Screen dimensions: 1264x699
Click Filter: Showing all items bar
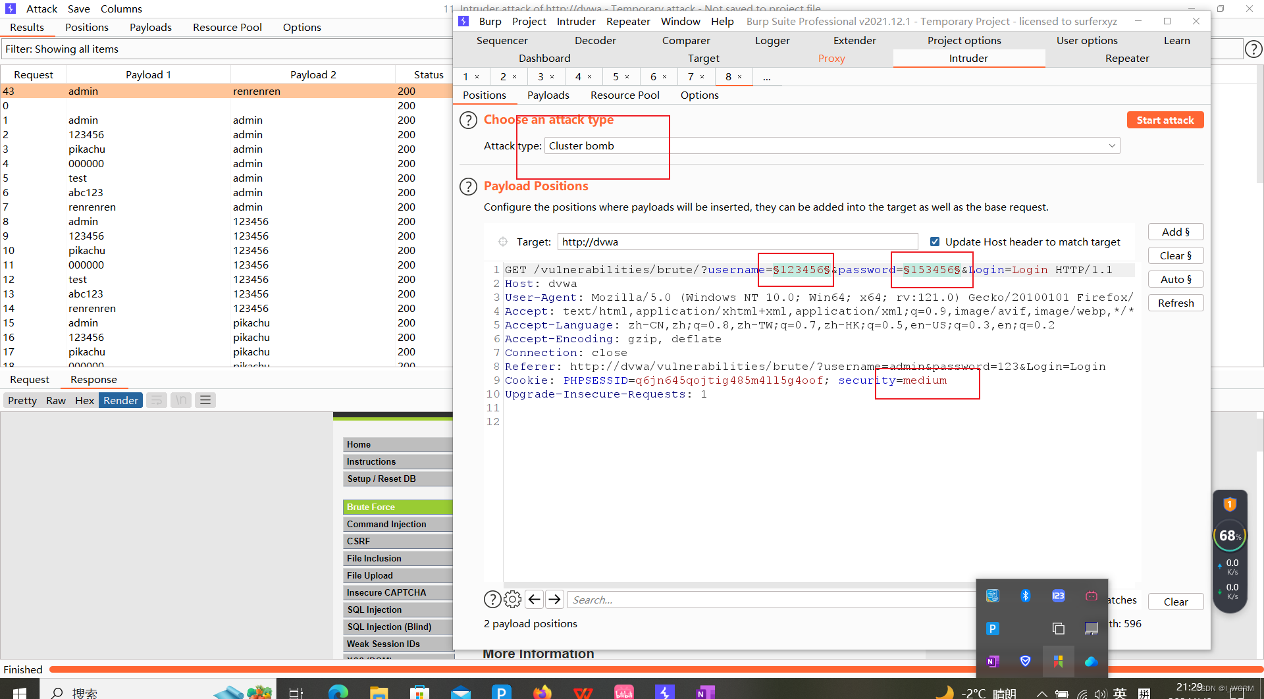[x=226, y=49]
